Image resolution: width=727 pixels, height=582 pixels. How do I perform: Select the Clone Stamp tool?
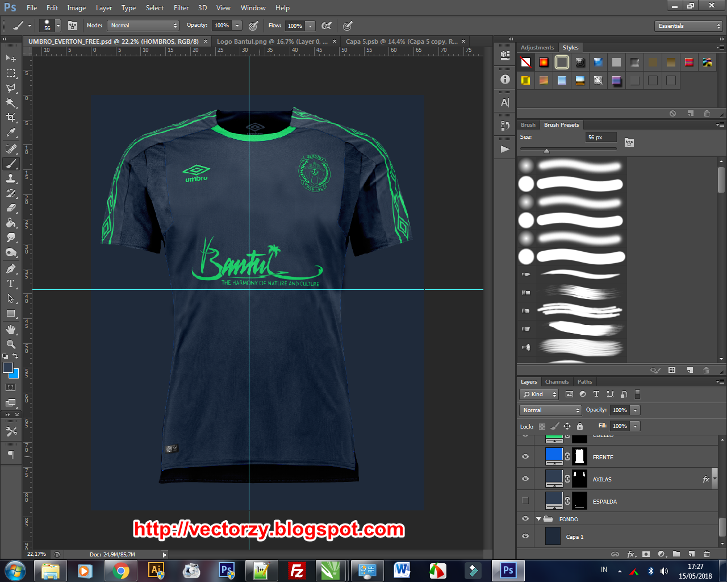pyautogui.click(x=11, y=178)
